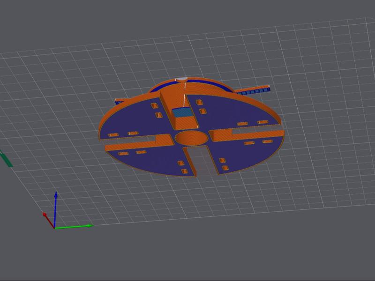
Task: Click the teal rectangular patch on the model
Action: 182,112
